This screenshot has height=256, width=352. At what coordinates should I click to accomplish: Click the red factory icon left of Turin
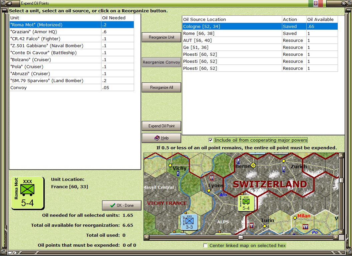coord(252,225)
